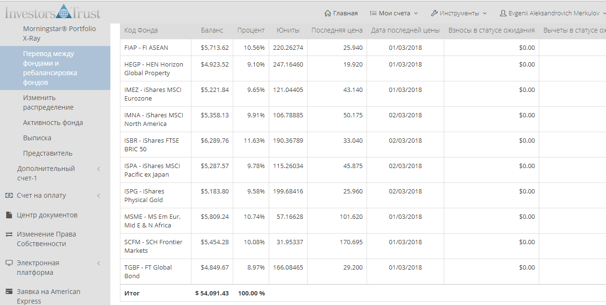Select ISBR - iShares FTSE BRIC 50 fund
The height and width of the screenshot is (305, 606).
point(152,145)
